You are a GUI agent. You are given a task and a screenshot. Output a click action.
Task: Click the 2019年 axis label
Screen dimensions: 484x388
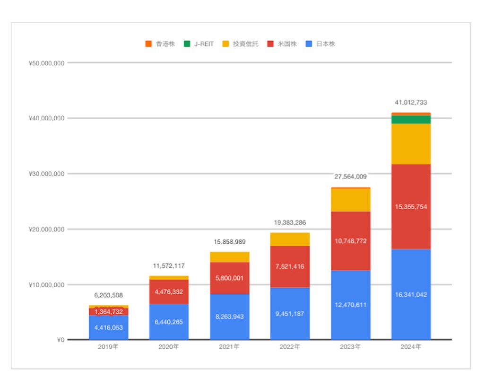coord(108,347)
